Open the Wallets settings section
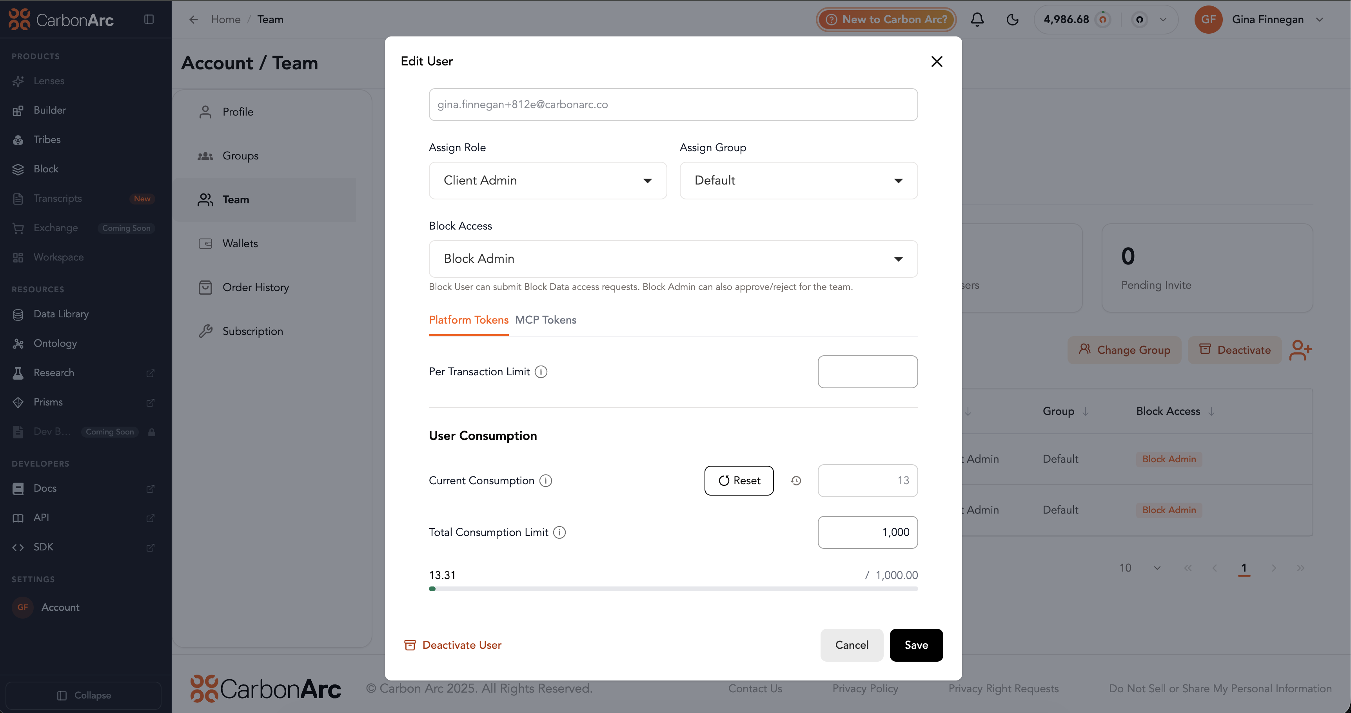The width and height of the screenshot is (1351, 713). click(240, 243)
